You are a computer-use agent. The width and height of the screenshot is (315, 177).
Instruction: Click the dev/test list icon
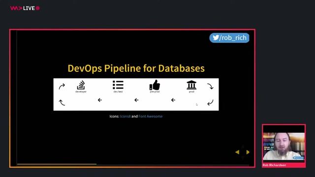(x=118, y=85)
